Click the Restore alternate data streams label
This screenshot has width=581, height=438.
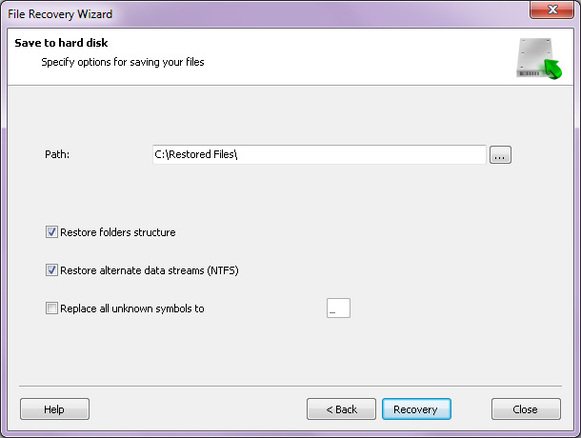[x=150, y=270]
